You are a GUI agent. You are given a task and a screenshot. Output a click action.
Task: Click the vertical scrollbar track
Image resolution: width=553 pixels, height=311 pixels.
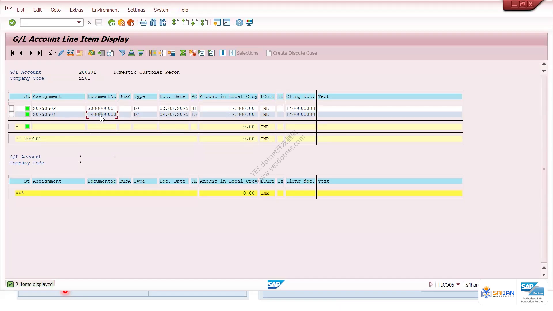click(x=544, y=169)
